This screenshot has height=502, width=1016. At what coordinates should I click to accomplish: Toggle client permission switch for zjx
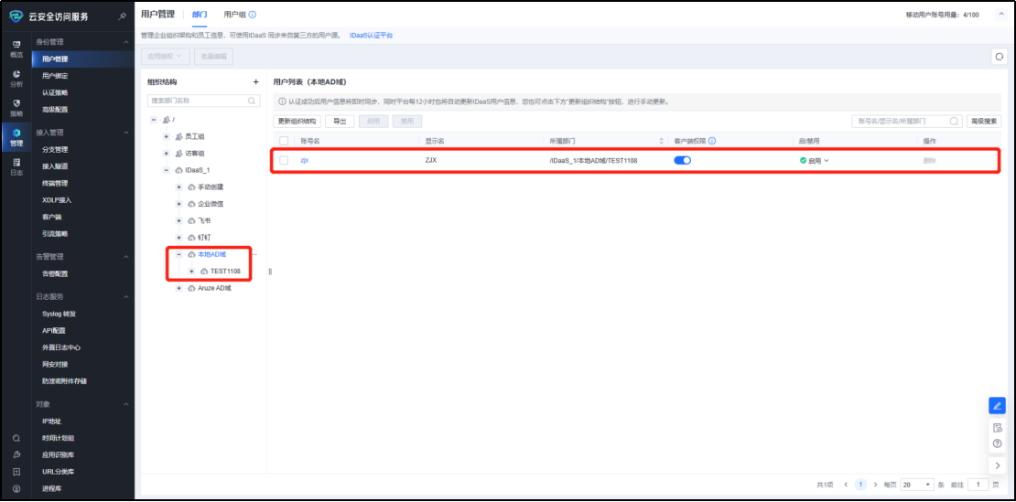682,160
